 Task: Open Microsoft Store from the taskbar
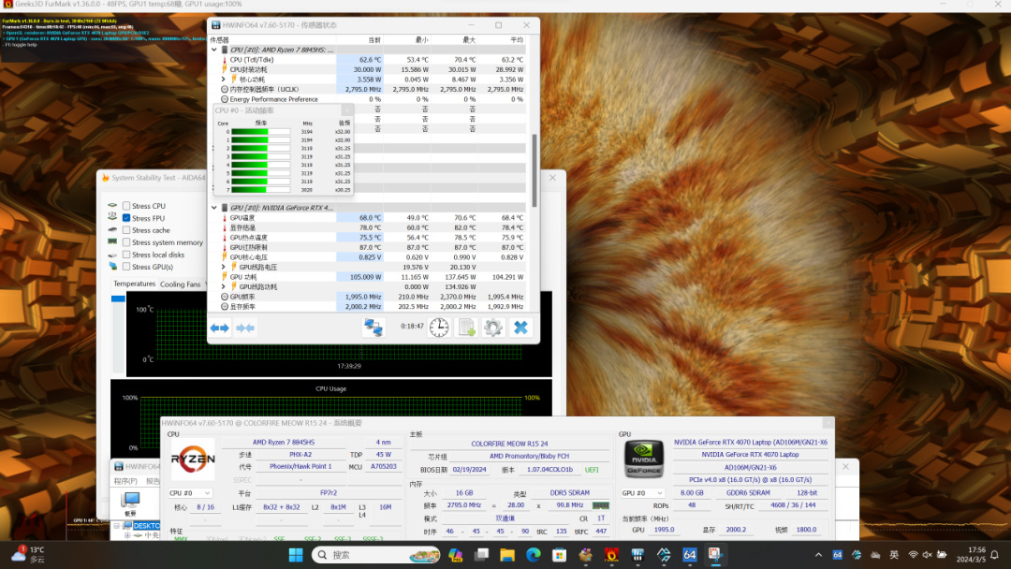(559, 555)
